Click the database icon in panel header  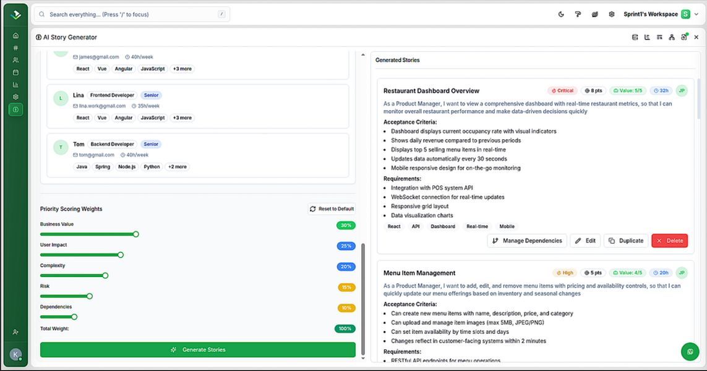pyautogui.click(x=635, y=38)
